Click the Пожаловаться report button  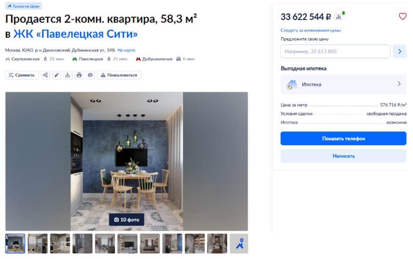pyautogui.click(x=119, y=75)
